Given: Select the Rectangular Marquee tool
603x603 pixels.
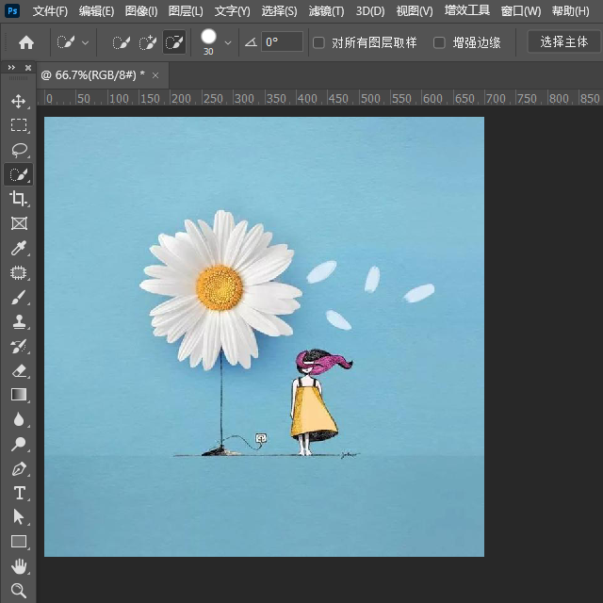Looking at the screenshot, I should pos(18,125).
